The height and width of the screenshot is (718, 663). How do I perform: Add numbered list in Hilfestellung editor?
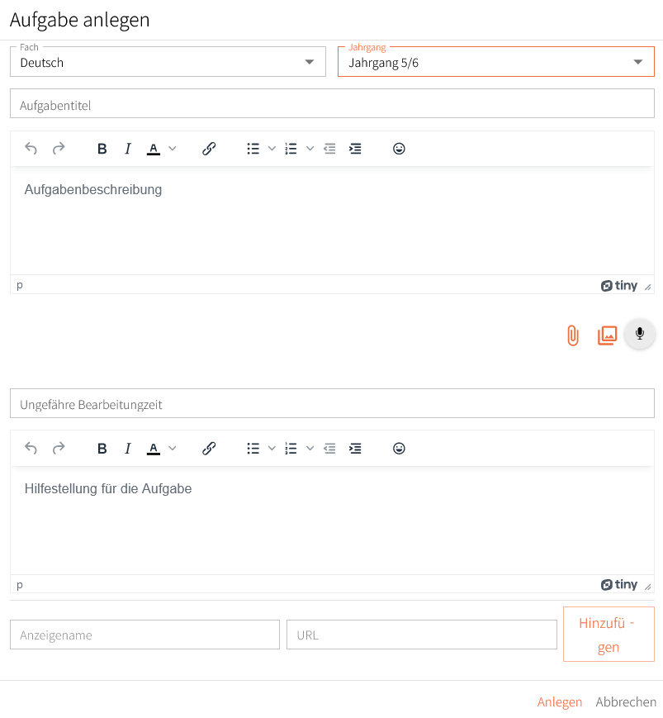pos(291,449)
